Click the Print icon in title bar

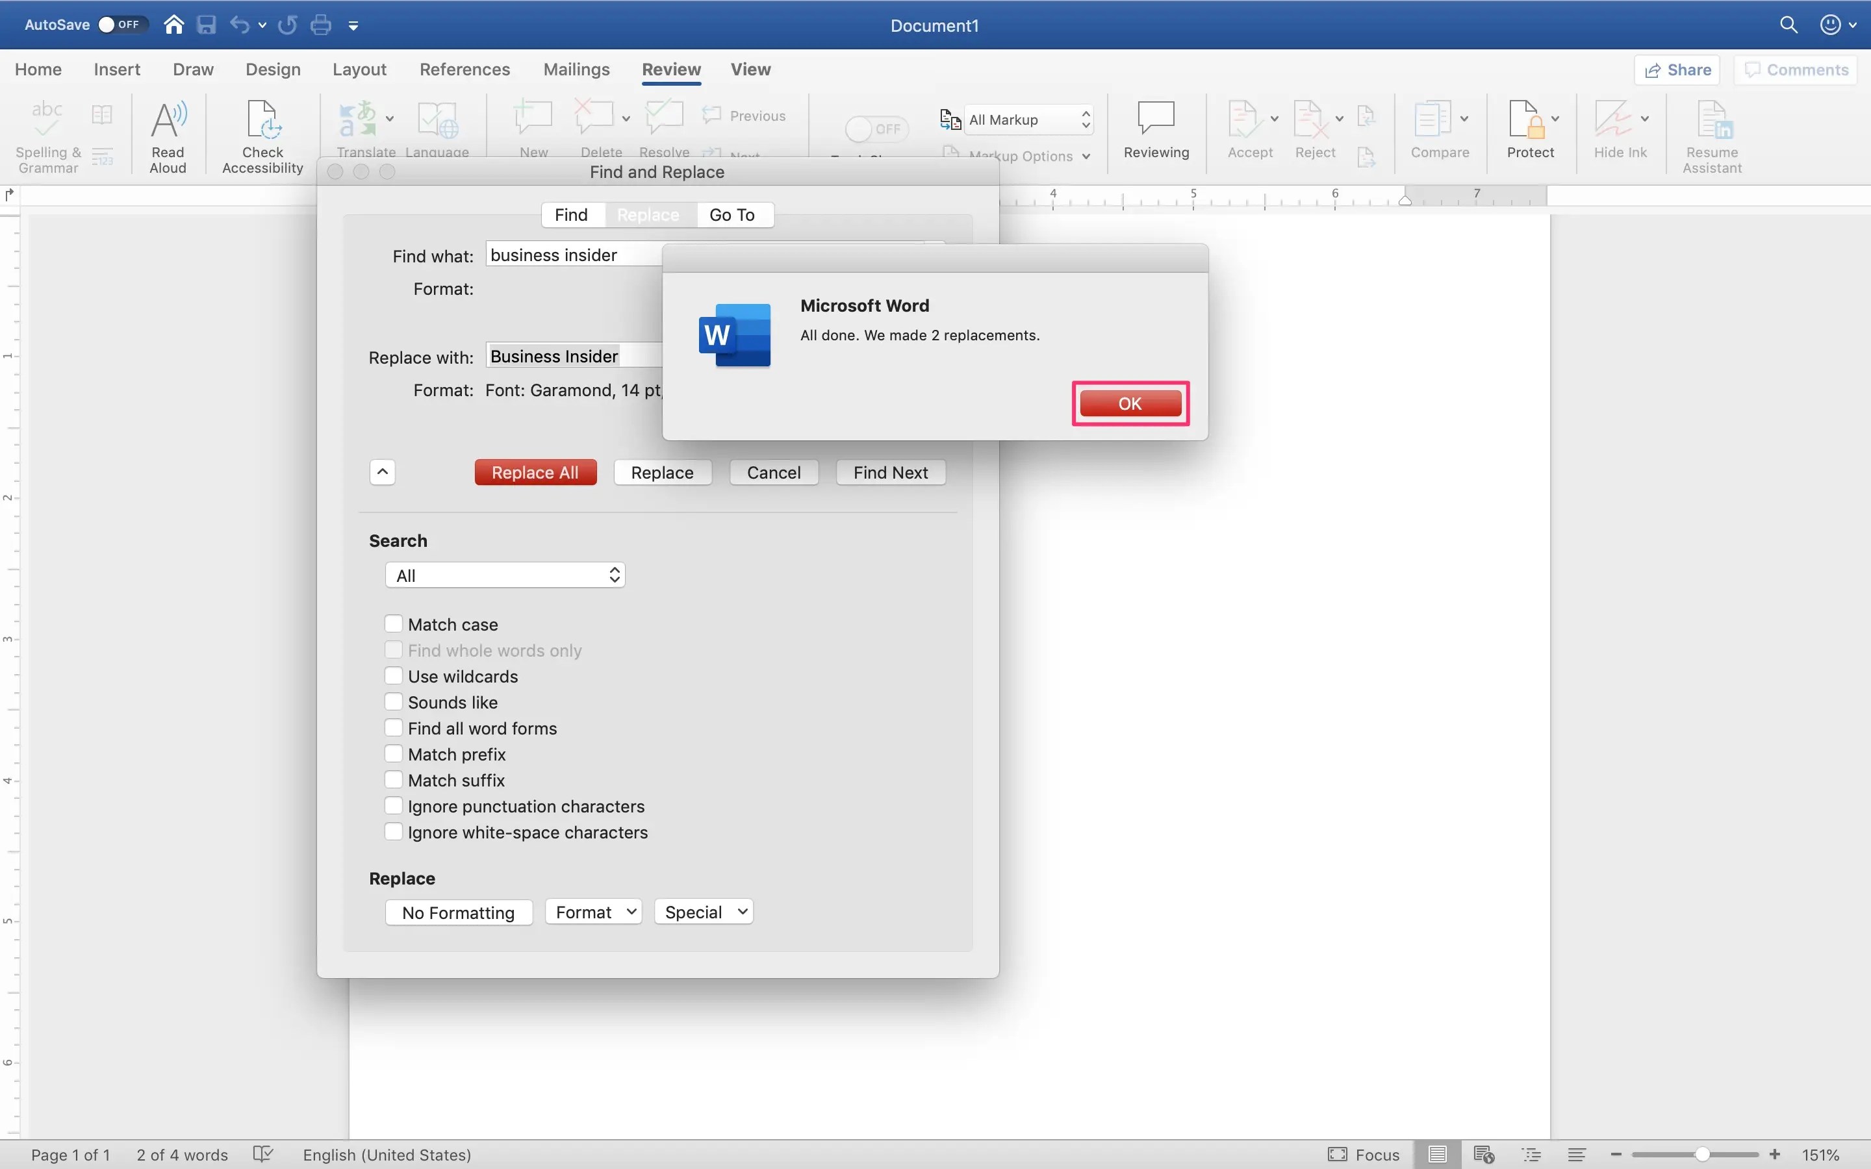click(321, 25)
